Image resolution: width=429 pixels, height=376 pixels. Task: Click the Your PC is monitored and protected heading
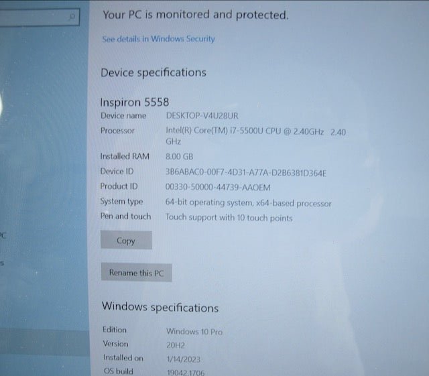tap(196, 15)
